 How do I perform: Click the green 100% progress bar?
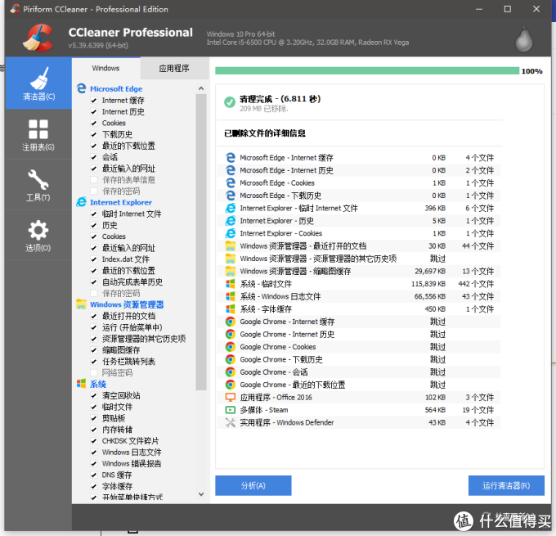(x=367, y=71)
